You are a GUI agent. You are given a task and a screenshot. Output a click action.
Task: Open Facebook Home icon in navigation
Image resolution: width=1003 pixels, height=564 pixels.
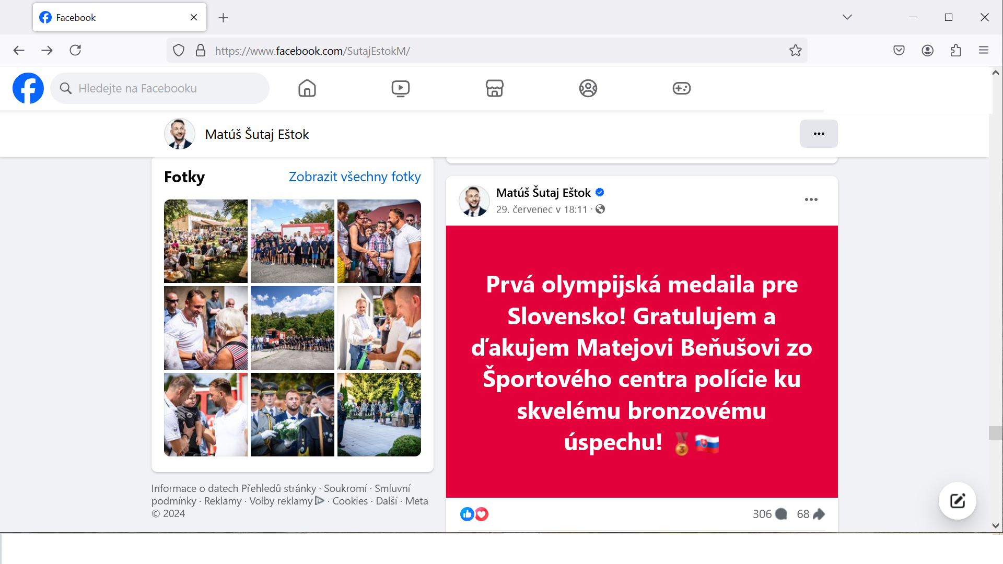307,88
